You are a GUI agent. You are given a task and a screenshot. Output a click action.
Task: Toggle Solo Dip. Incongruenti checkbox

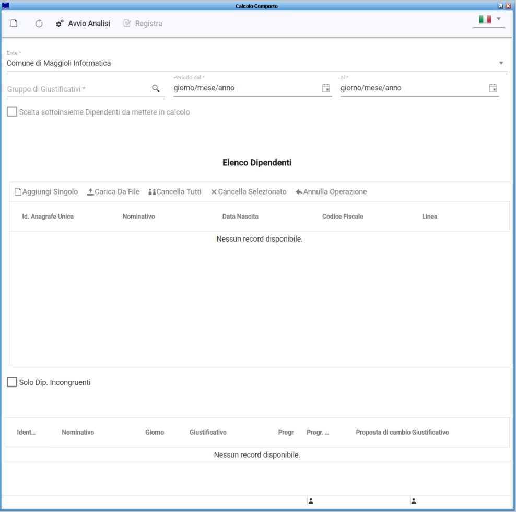click(12, 382)
